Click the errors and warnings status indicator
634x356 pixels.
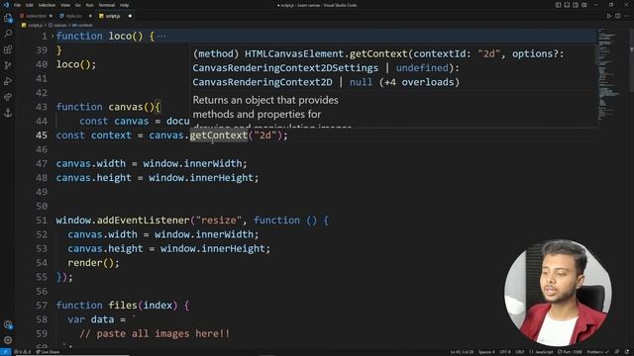[22, 352]
